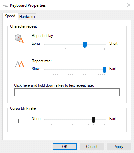Set repeat delay to Long end of track
Viewport: 134px width, 153px height.
[46, 44]
